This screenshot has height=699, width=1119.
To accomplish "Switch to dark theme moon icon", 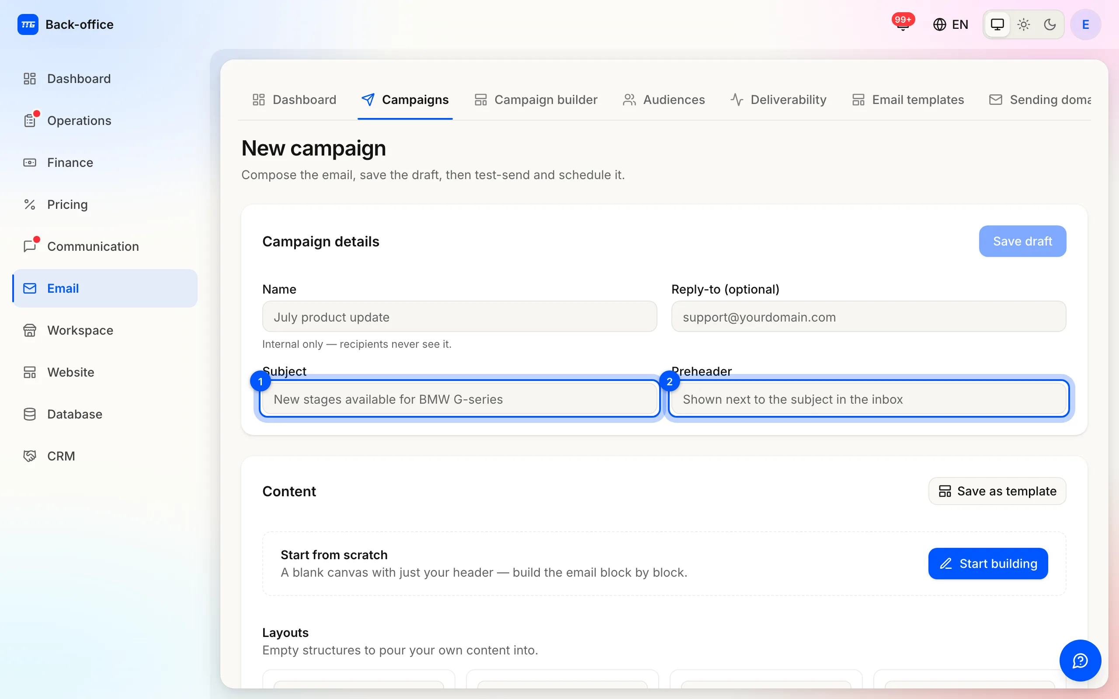I will (x=1049, y=24).
